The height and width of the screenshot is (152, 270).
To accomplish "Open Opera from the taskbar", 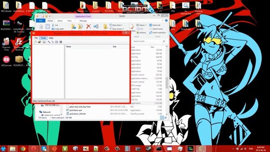I will click(x=34, y=149).
